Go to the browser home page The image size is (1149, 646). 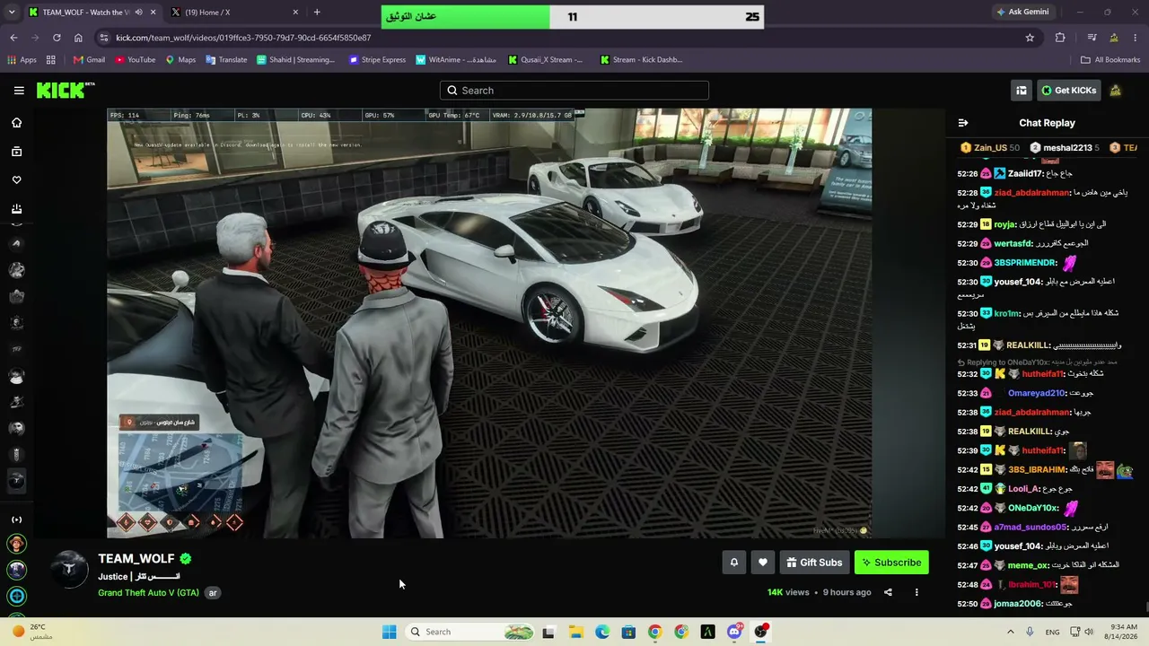coord(78,38)
